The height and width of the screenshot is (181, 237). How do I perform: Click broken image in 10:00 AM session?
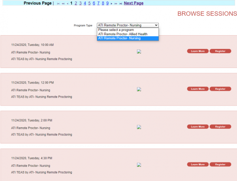pos(139,51)
